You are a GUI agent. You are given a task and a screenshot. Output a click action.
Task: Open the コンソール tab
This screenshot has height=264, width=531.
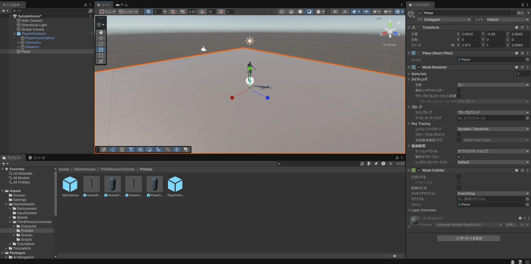[37, 158]
